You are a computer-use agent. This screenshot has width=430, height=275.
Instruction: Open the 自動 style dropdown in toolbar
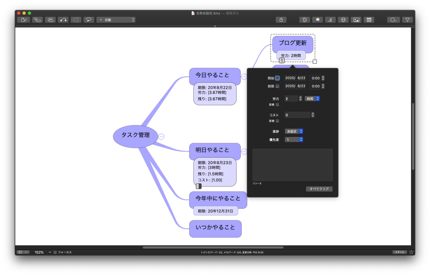coord(116,20)
